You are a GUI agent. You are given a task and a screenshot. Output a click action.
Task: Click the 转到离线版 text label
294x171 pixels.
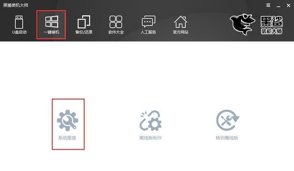pos(227,138)
